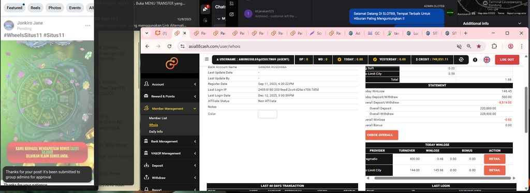The height and width of the screenshot is (193, 530).
Task: Click the LOG OUT button
Action: click(x=507, y=60)
